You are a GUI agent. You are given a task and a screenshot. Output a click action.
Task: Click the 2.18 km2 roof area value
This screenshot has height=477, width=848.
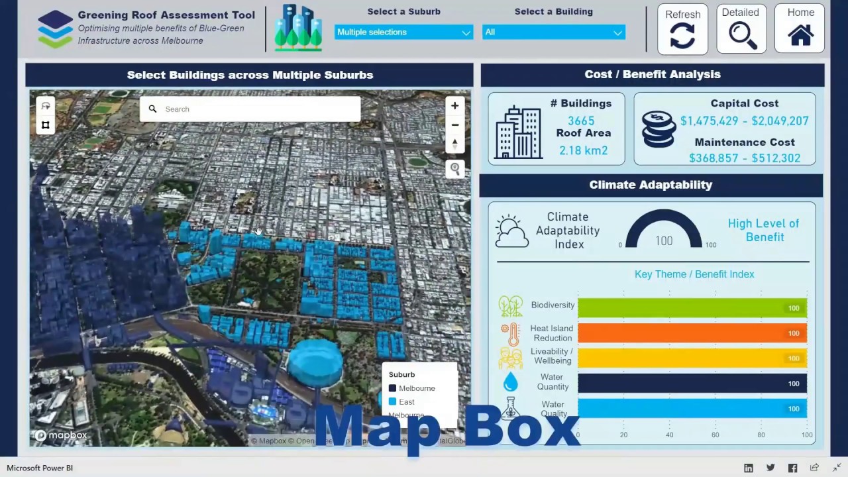(583, 150)
